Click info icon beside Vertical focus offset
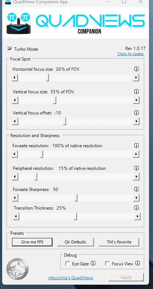This screenshot has height=289, width=153. 136,113
